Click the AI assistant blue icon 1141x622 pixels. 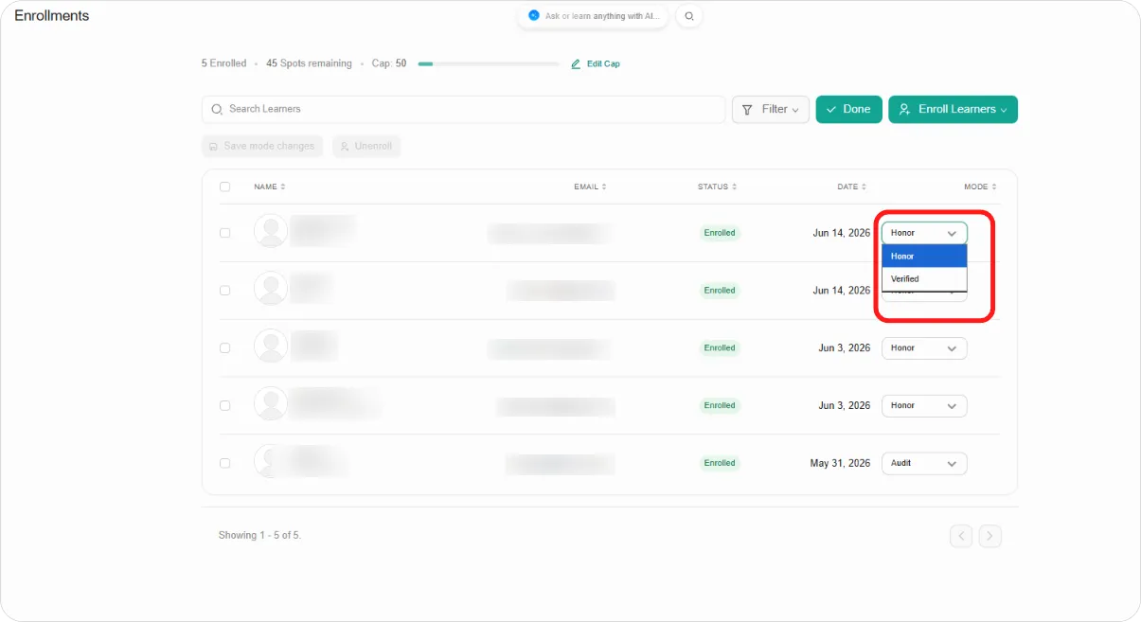coord(534,16)
